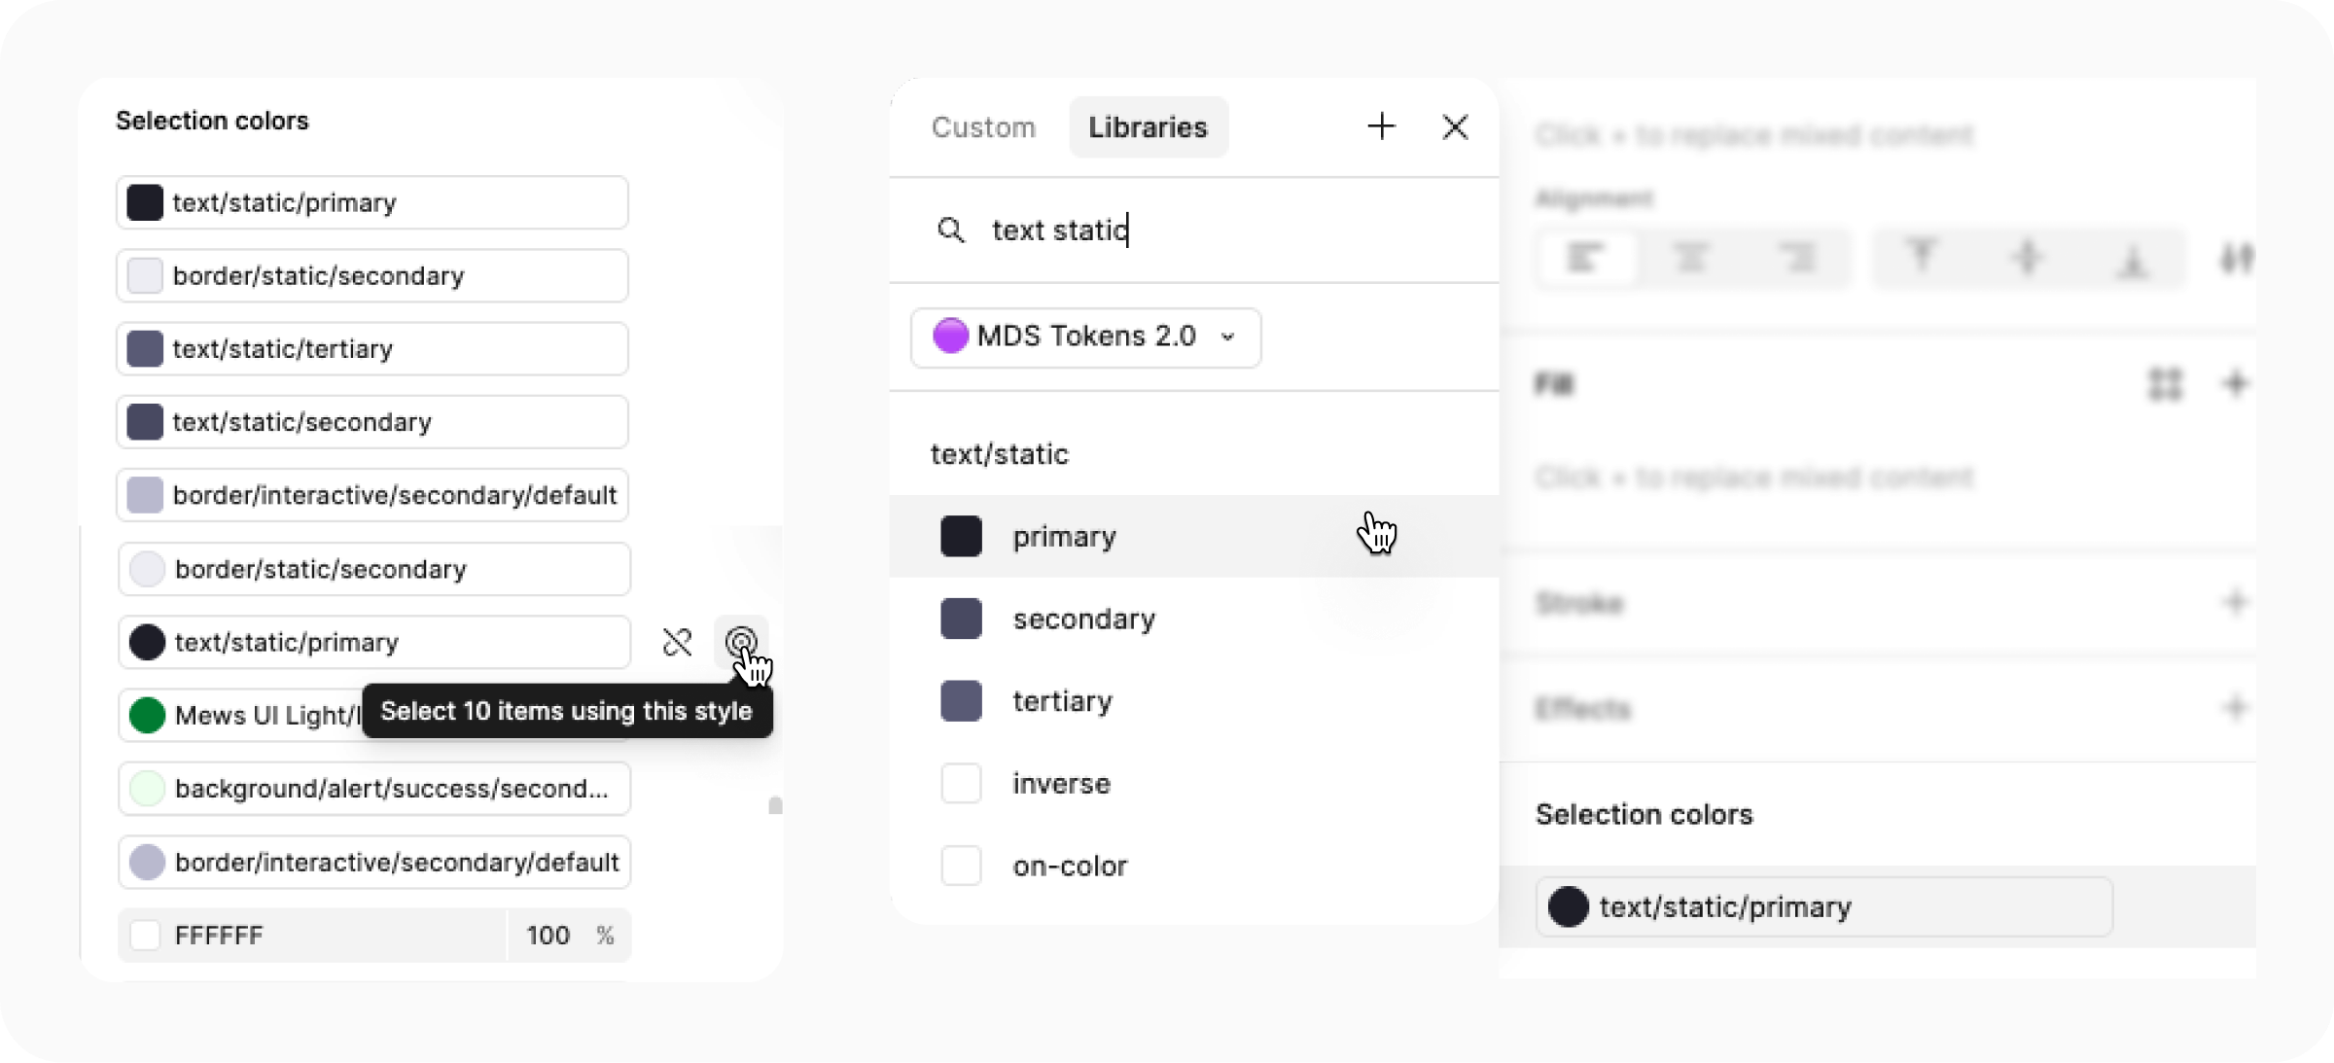
Task: Click the FFFFFF color swatch
Action: pos(146,935)
